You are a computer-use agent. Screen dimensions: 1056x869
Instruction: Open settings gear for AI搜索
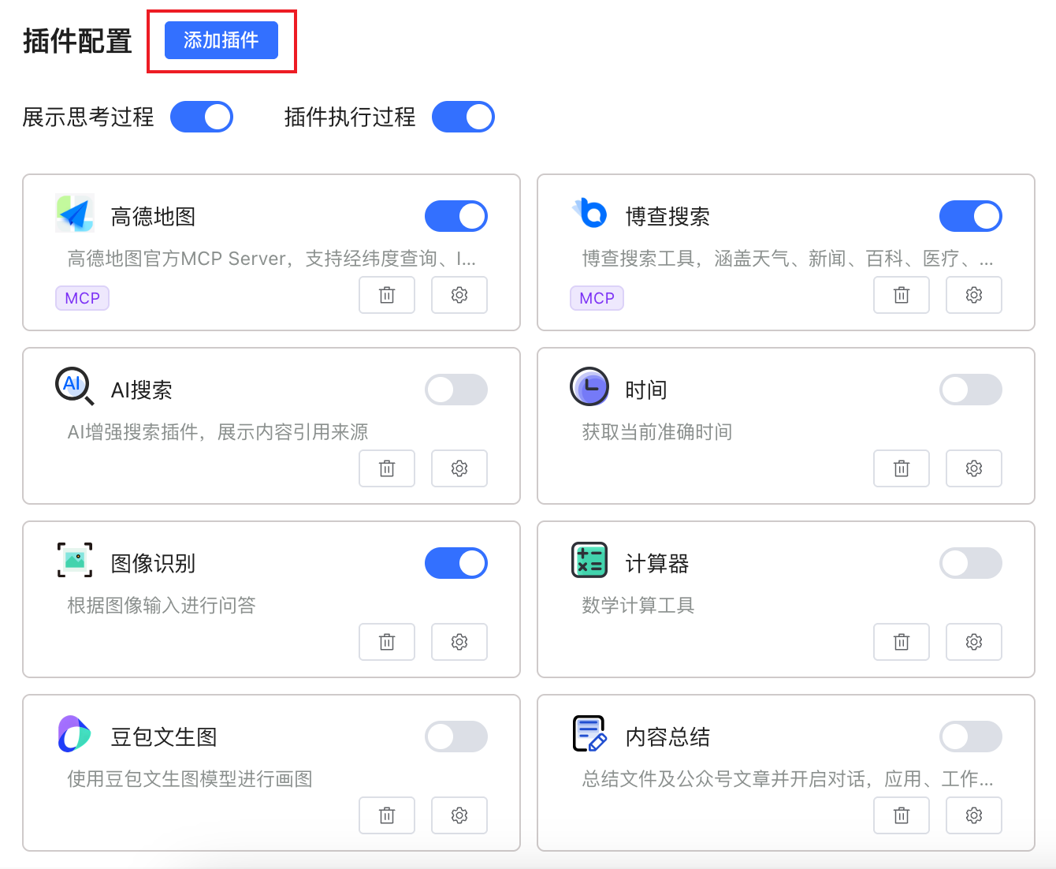(459, 468)
